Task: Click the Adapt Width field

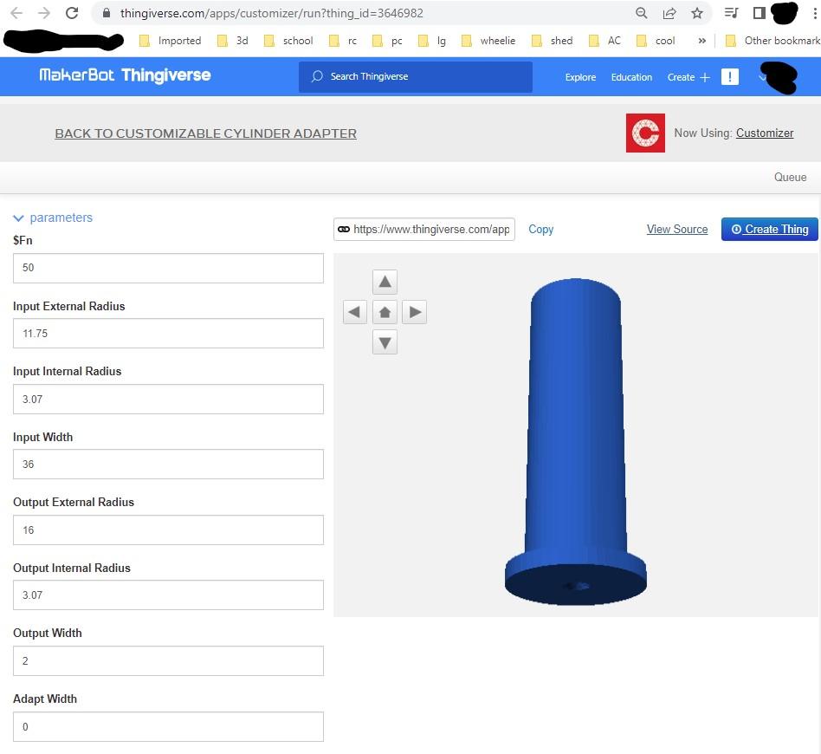Action: [x=168, y=727]
